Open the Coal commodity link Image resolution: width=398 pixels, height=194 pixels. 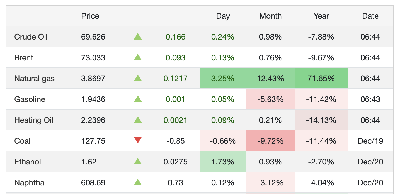(x=22, y=141)
